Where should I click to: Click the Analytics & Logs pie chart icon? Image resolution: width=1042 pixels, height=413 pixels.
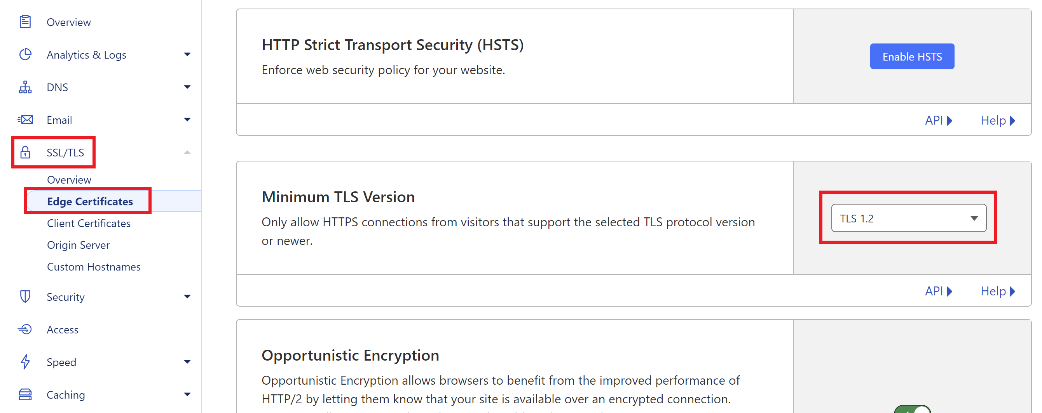pyautogui.click(x=25, y=55)
